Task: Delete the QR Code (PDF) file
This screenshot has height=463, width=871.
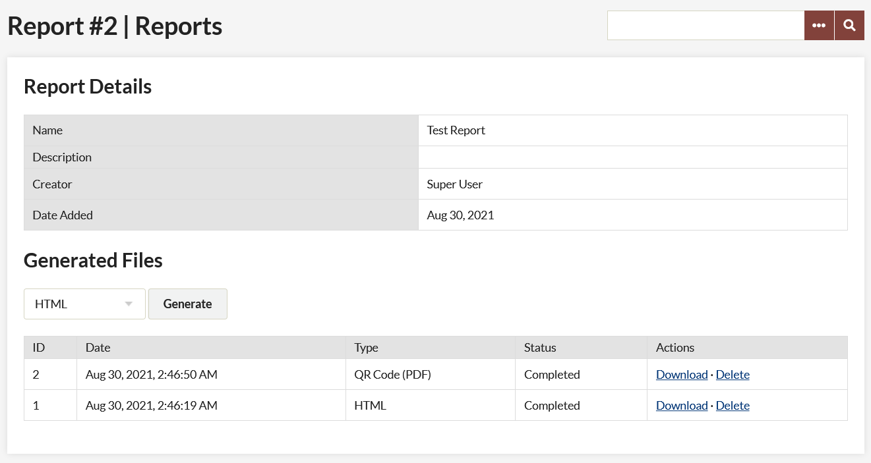Action: tap(733, 374)
